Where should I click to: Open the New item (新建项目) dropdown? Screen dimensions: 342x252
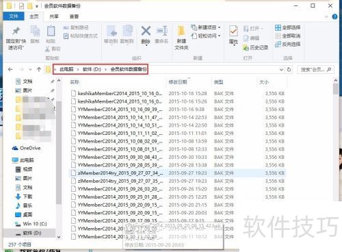click(x=206, y=27)
